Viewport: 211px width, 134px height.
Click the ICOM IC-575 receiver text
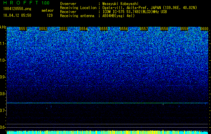(135, 12)
